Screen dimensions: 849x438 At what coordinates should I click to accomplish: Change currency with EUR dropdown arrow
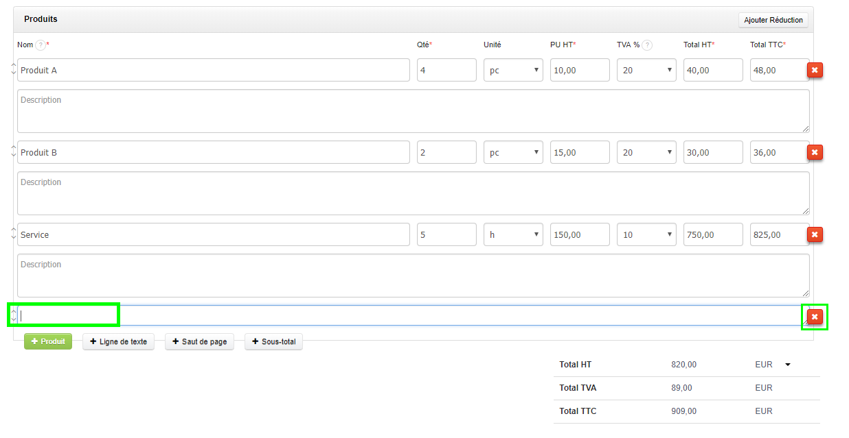point(788,365)
